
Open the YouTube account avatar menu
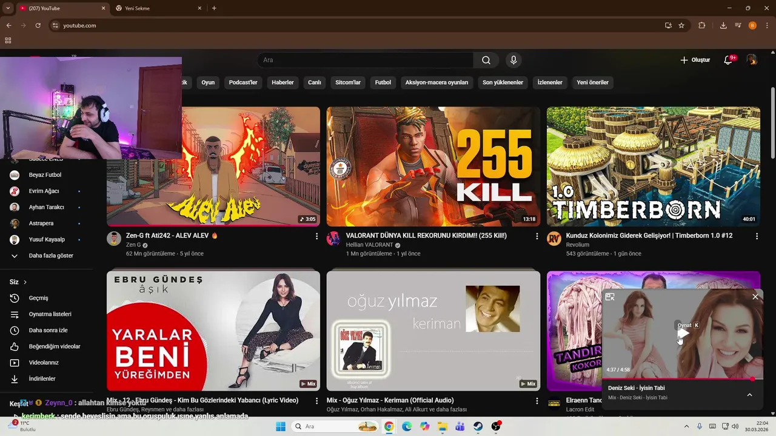click(x=752, y=60)
